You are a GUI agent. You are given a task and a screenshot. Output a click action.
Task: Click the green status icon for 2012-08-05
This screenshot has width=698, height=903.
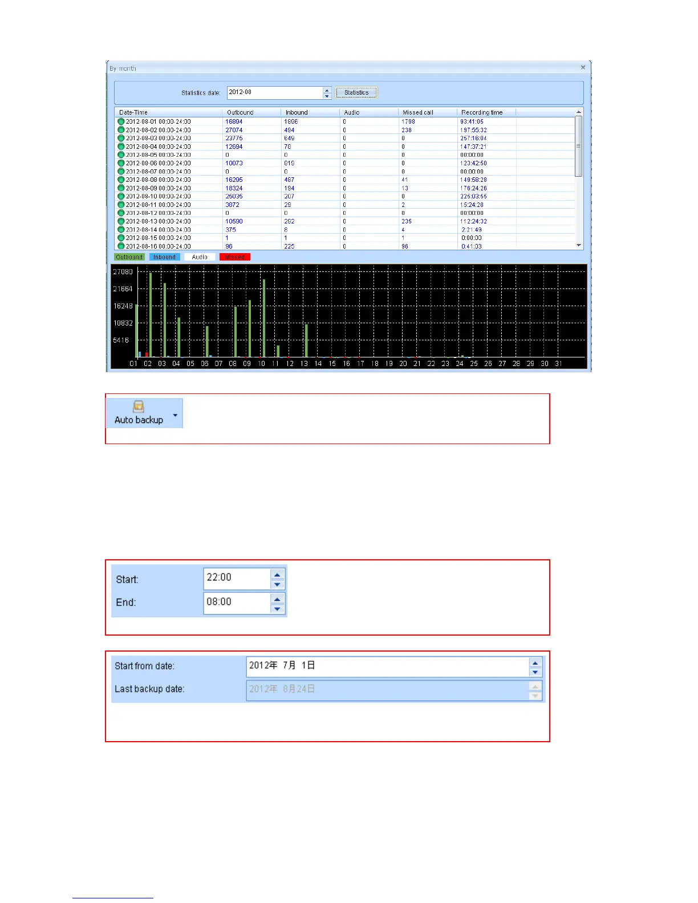point(121,154)
